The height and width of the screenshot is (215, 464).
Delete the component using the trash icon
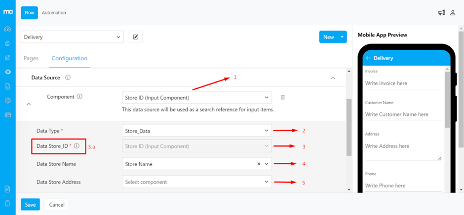point(283,98)
